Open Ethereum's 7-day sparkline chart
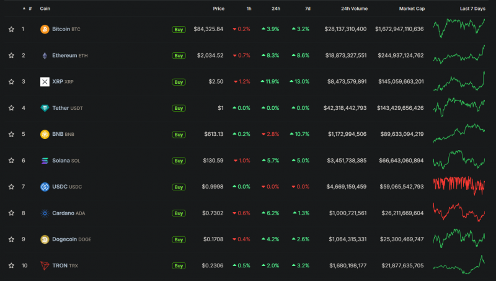The width and height of the screenshot is (496, 281). pos(459,55)
